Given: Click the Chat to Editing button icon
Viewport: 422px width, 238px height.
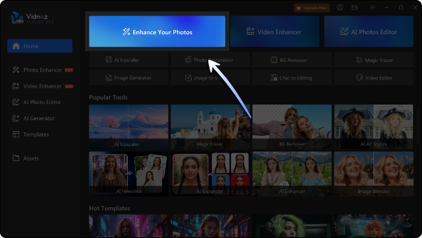Looking at the screenshot, I should tap(274, 78).
